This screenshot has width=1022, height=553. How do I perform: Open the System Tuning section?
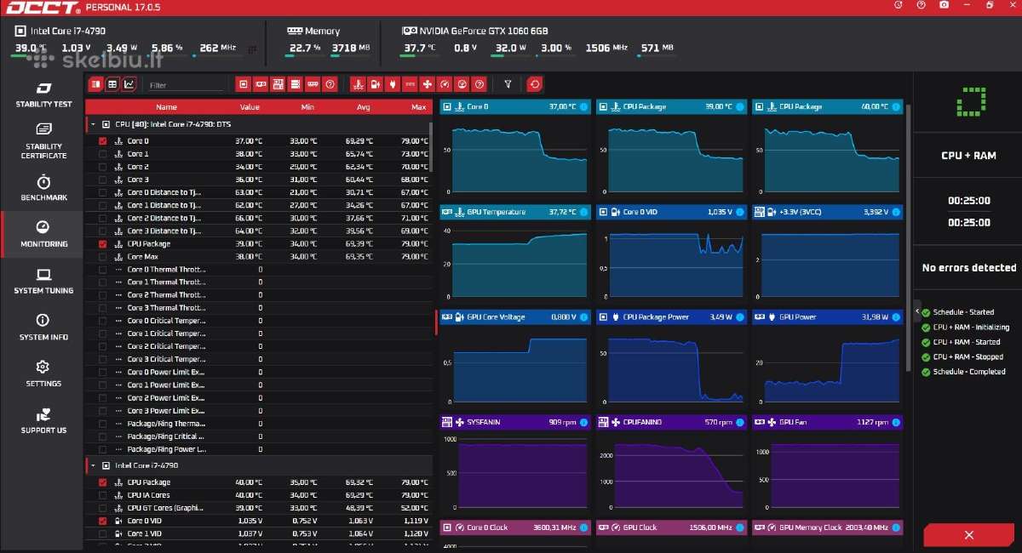[x=43, y=282]
